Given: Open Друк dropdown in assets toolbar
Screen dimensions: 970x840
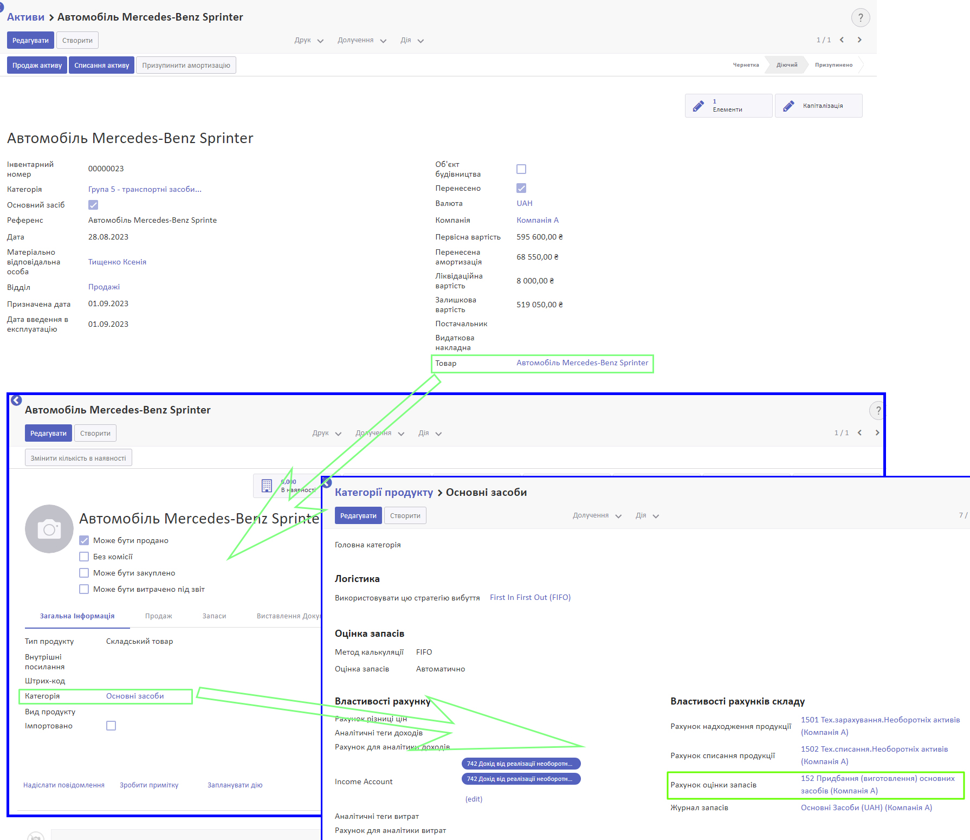Looking at the screenshot, I should 309,40.
